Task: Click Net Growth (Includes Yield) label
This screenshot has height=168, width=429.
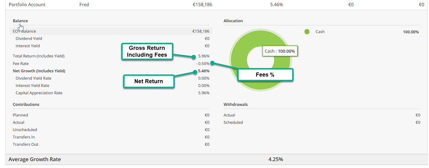Action: 39,71
